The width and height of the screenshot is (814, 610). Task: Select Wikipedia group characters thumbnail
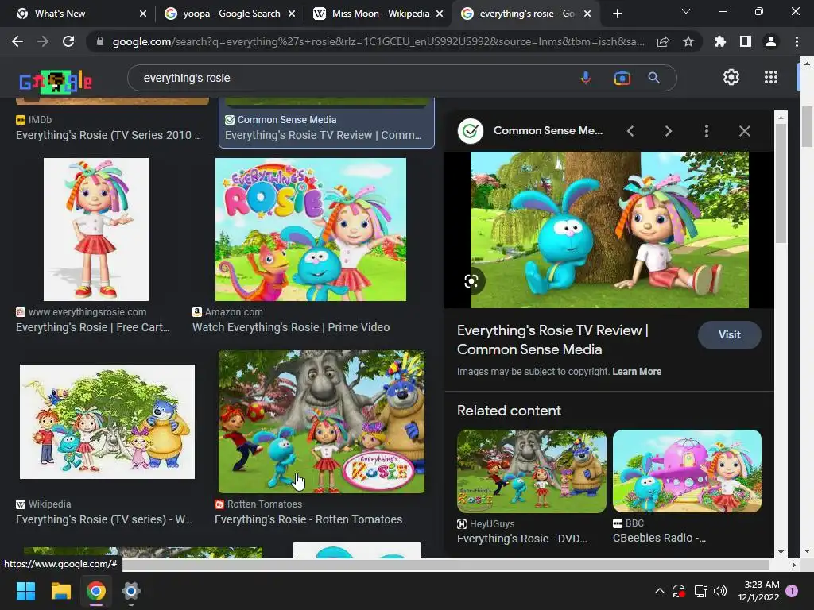tap(107, 421)
